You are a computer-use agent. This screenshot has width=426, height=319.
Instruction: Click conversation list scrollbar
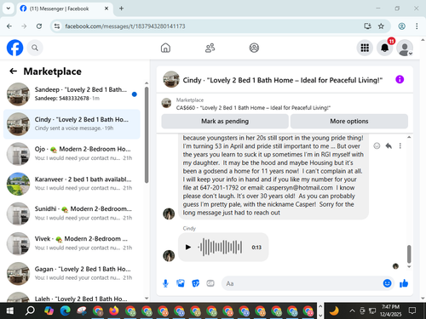147,135
